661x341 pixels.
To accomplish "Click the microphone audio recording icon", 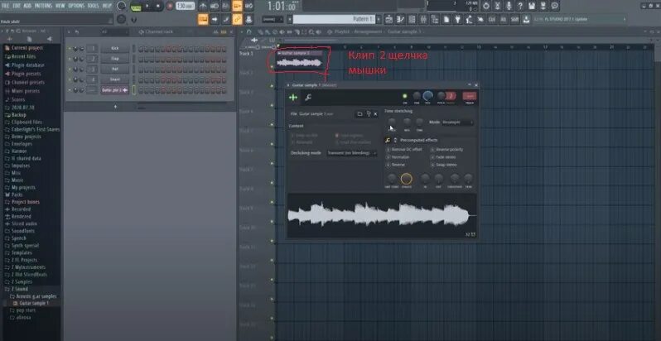I will coord(509,6).
